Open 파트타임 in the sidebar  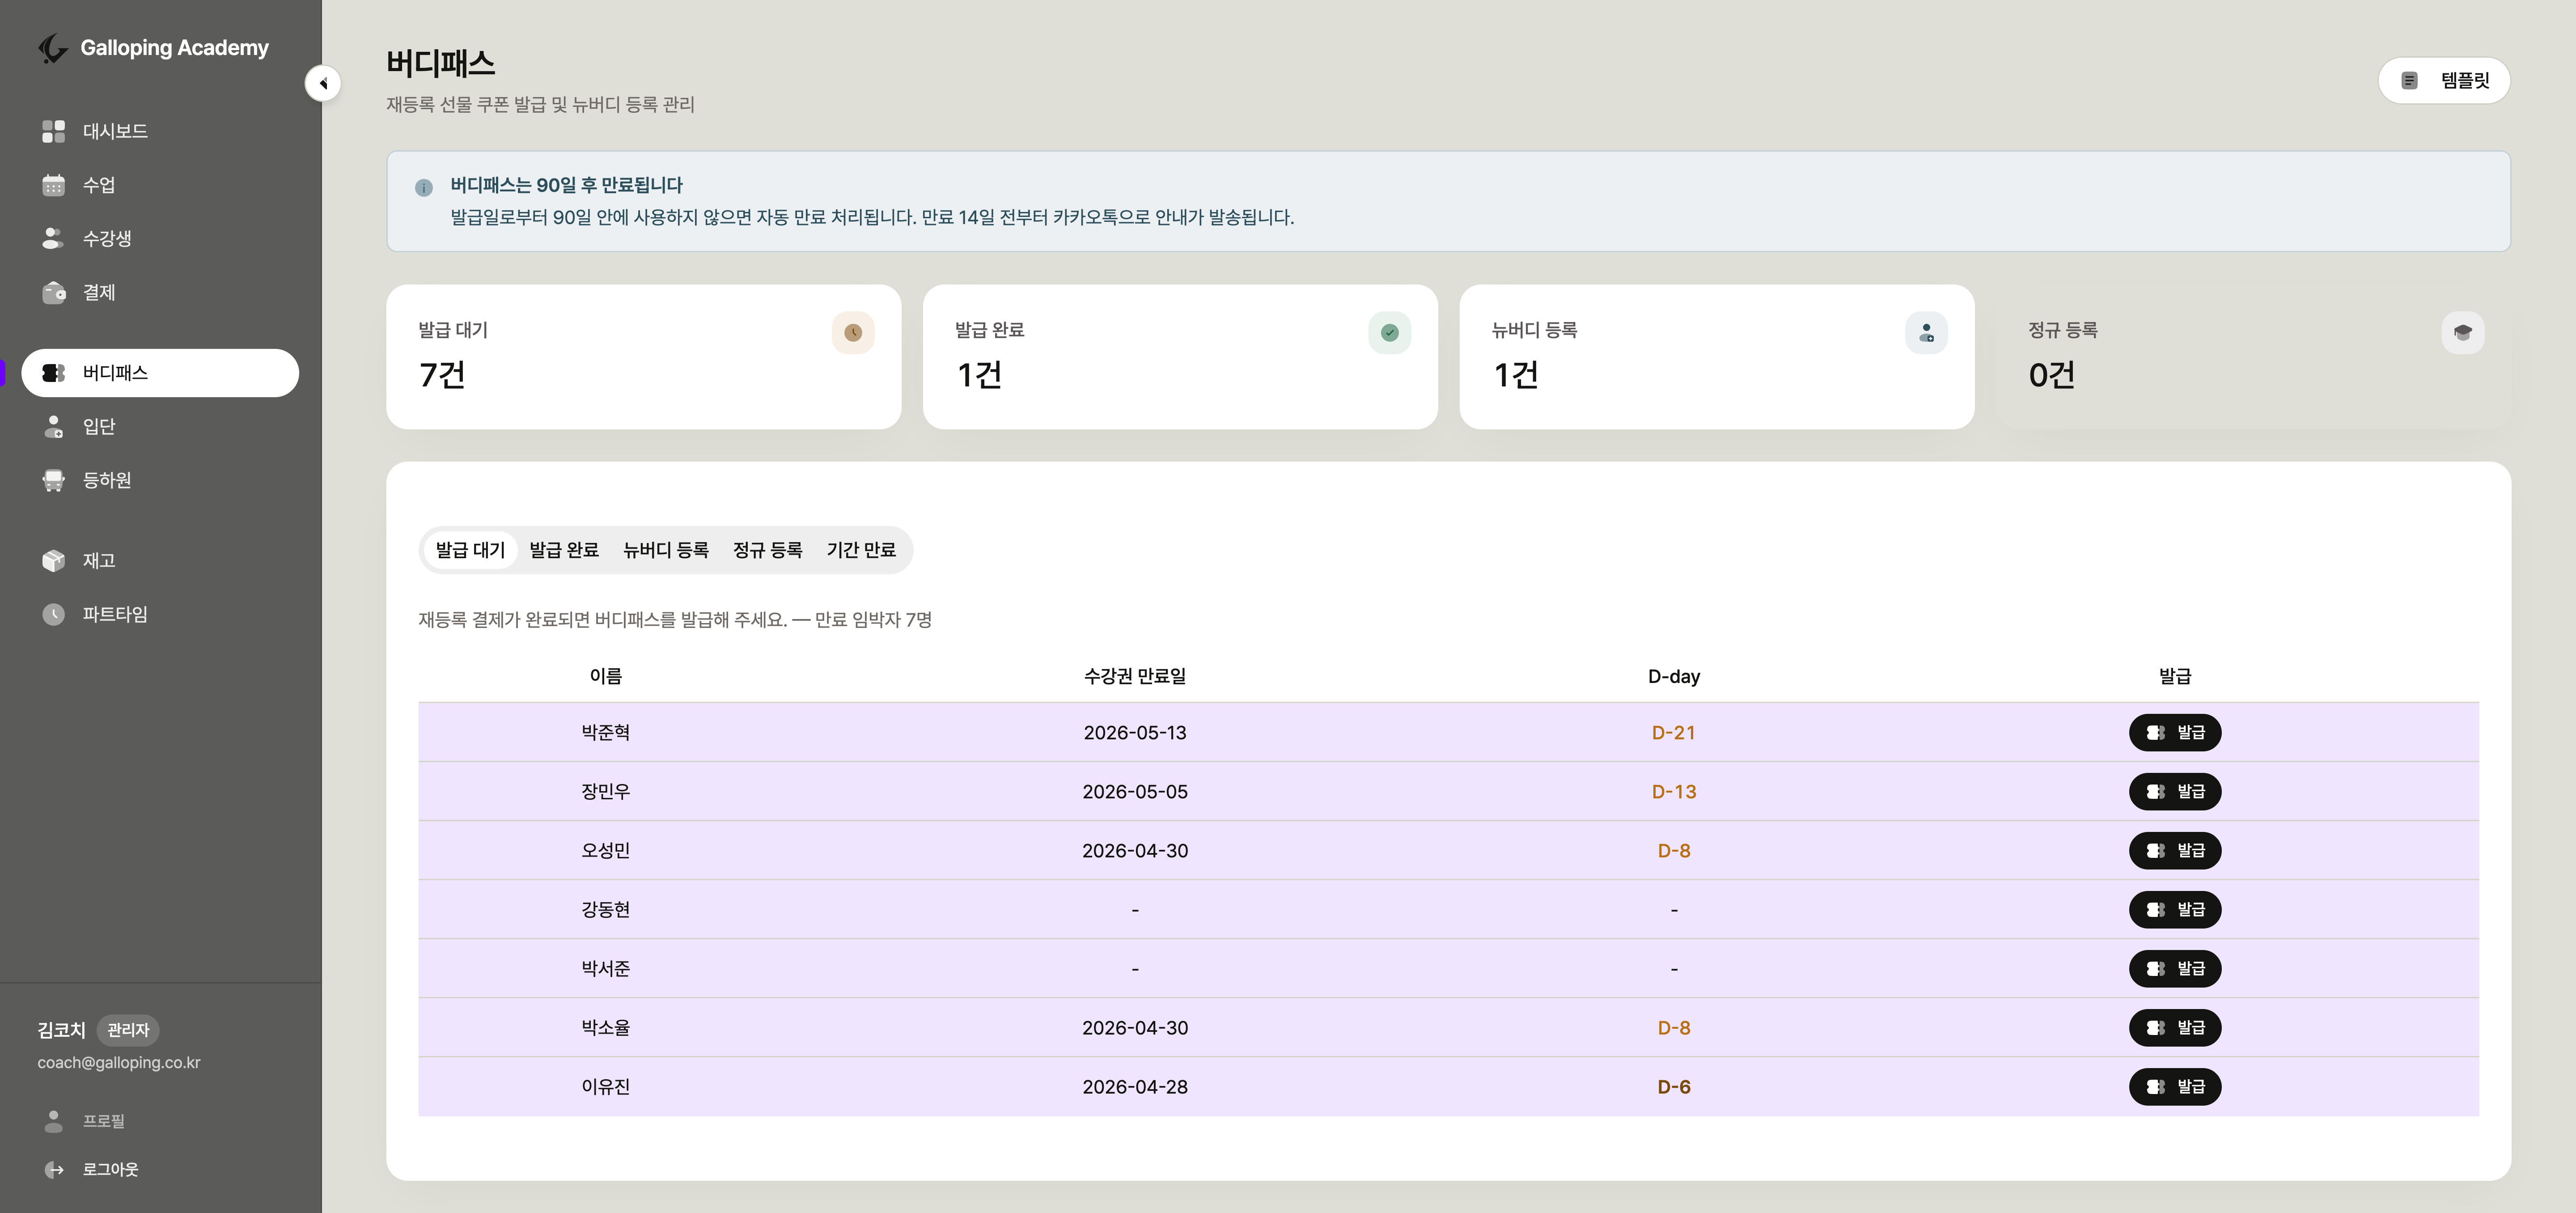160,614
